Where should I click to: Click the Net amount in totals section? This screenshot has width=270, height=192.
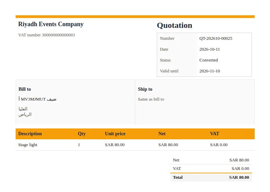pos(239,160)
